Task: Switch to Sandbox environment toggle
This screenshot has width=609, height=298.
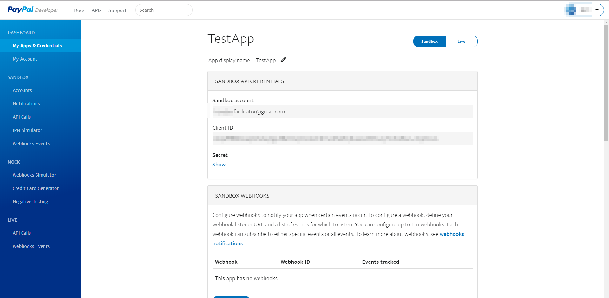Action: click(x=429, y=42)
